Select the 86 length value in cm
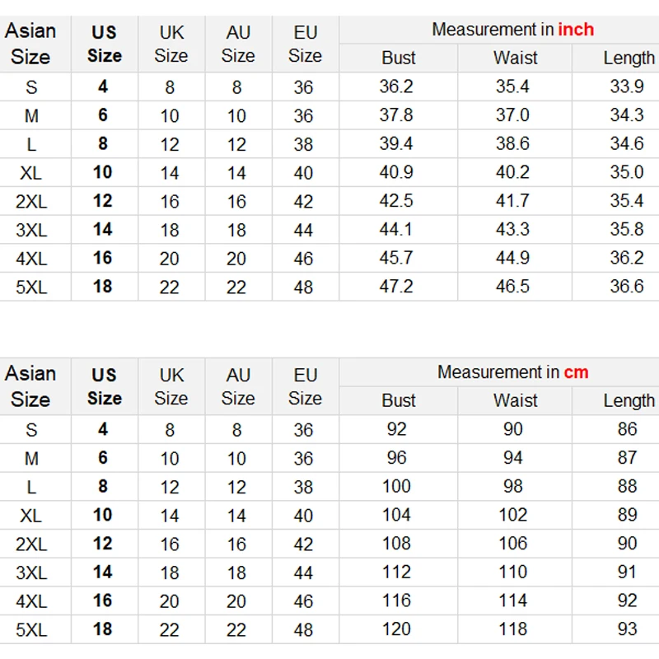 (x=627, y=429)
